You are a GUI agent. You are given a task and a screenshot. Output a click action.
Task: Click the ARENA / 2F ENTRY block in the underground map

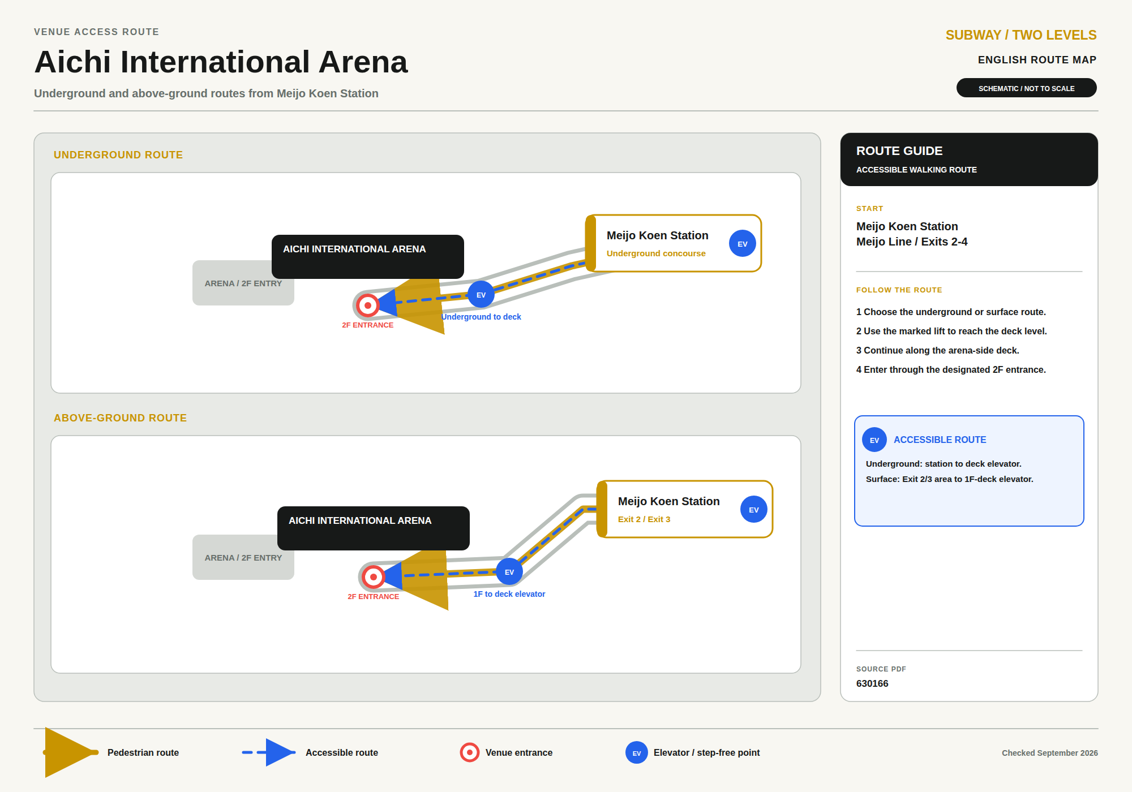click(243, 283)
